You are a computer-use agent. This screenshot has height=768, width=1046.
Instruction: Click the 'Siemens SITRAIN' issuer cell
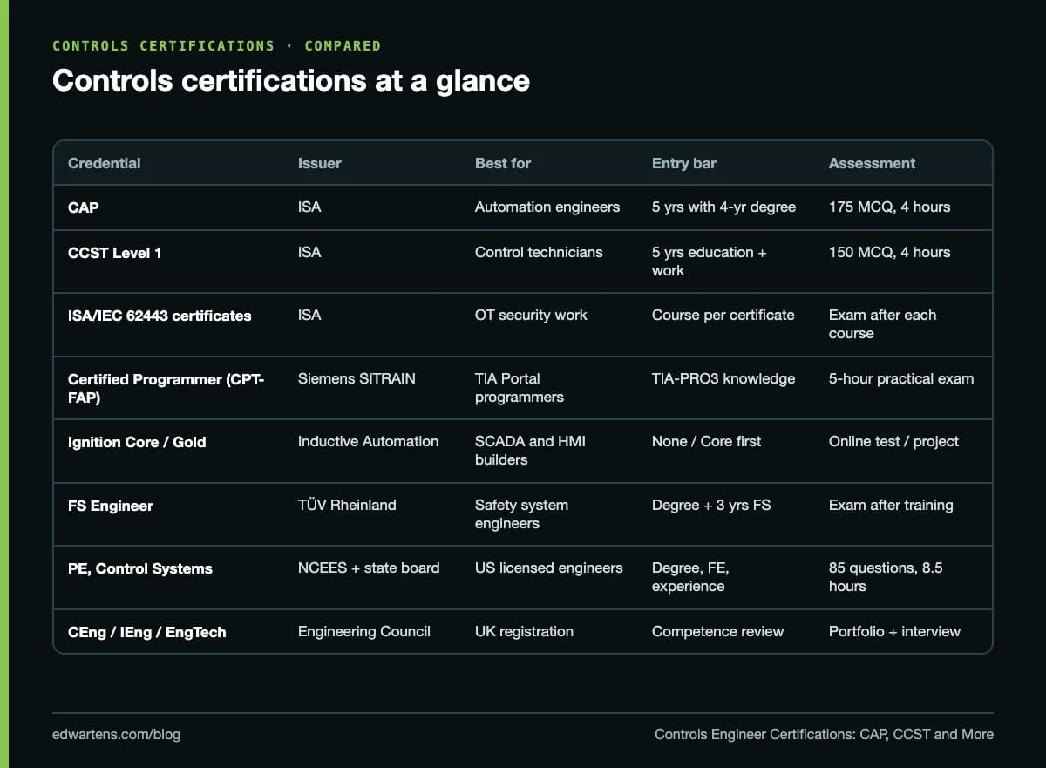point(357,378)
